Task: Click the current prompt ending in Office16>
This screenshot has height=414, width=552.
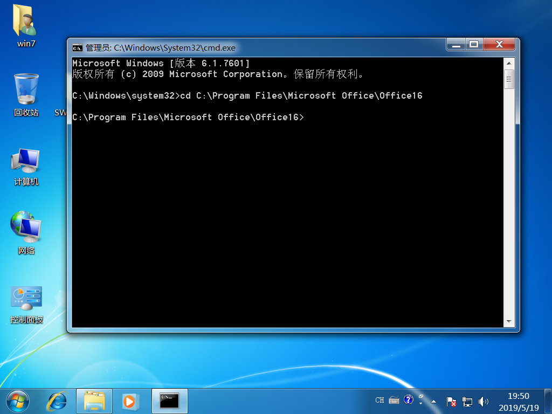Action: [x=188, y=117]
